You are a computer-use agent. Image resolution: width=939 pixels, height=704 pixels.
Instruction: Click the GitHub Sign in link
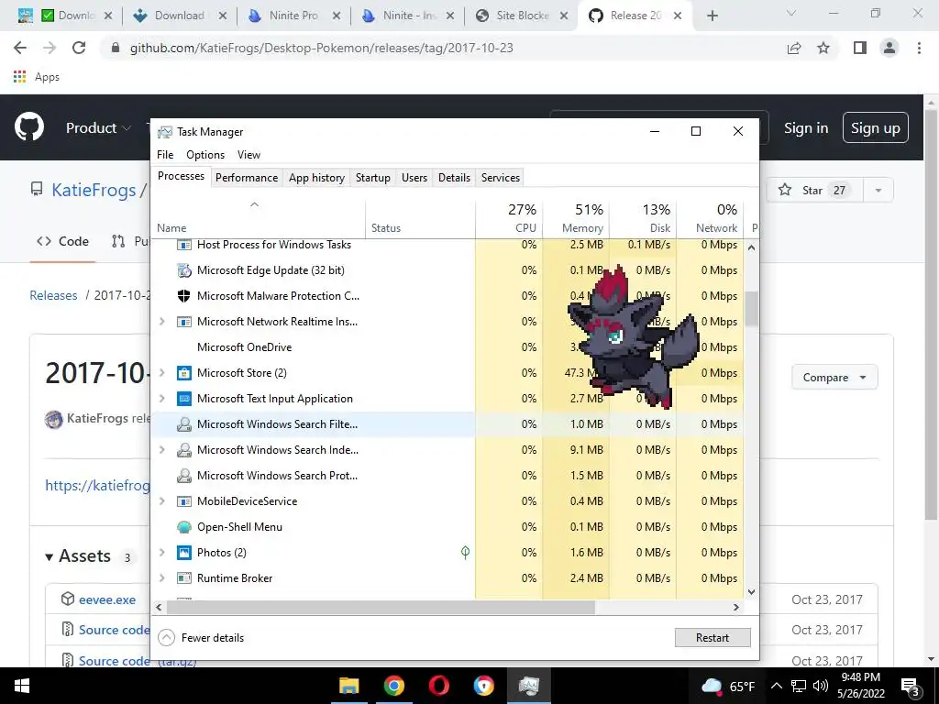pos(806,128)
